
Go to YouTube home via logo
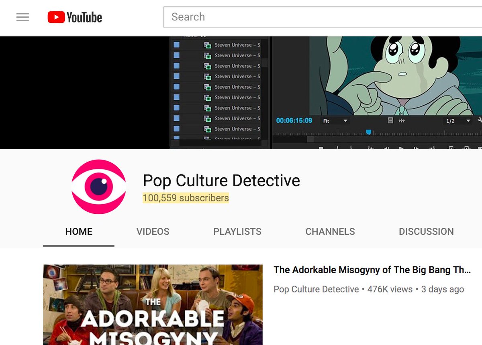pos(75,17)
